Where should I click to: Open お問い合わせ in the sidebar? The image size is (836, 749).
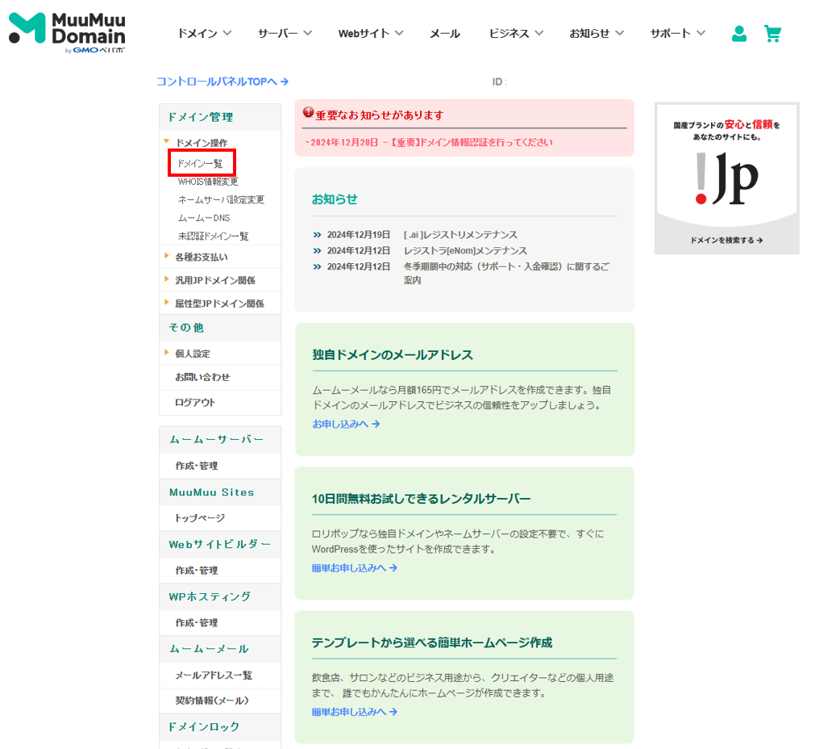click(x=202, y=377)
